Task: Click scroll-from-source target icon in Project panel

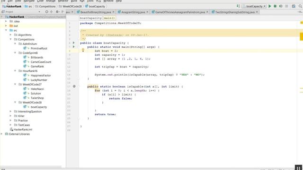Action: (x=46, y=12)
